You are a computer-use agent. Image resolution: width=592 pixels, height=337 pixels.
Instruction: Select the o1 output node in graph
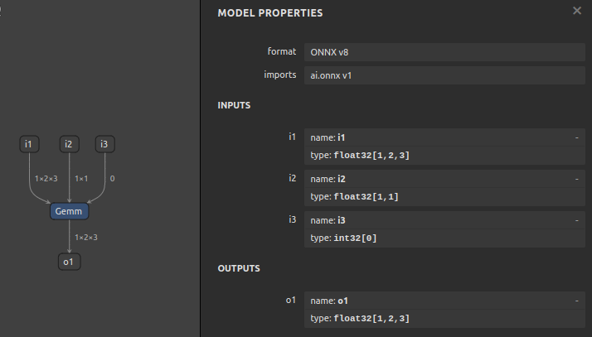(69, 262)
